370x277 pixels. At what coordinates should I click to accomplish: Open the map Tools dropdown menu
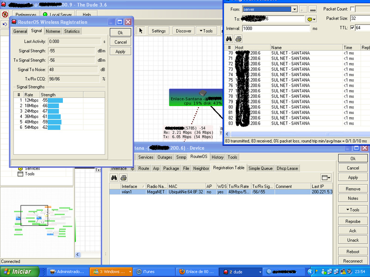(206, 31)
